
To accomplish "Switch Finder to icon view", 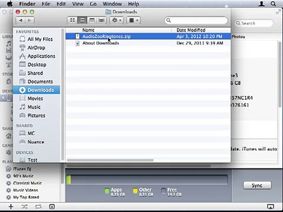I will (x=73, y=20).
